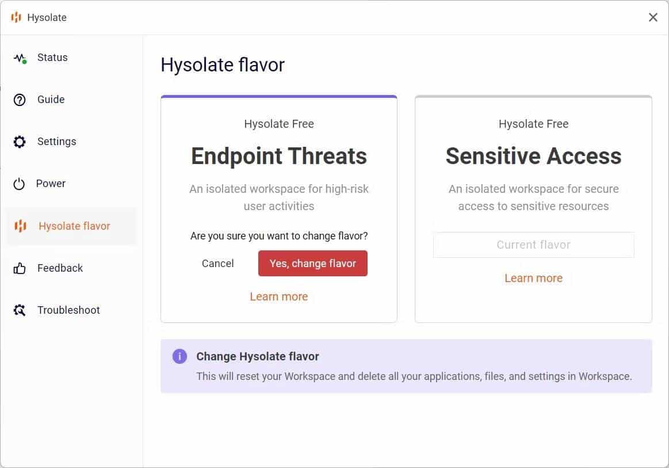Image resolution: width=669 pixels, height=468 pixels.
Task: Select the Power icon in the sidebar
Action: 19,183
